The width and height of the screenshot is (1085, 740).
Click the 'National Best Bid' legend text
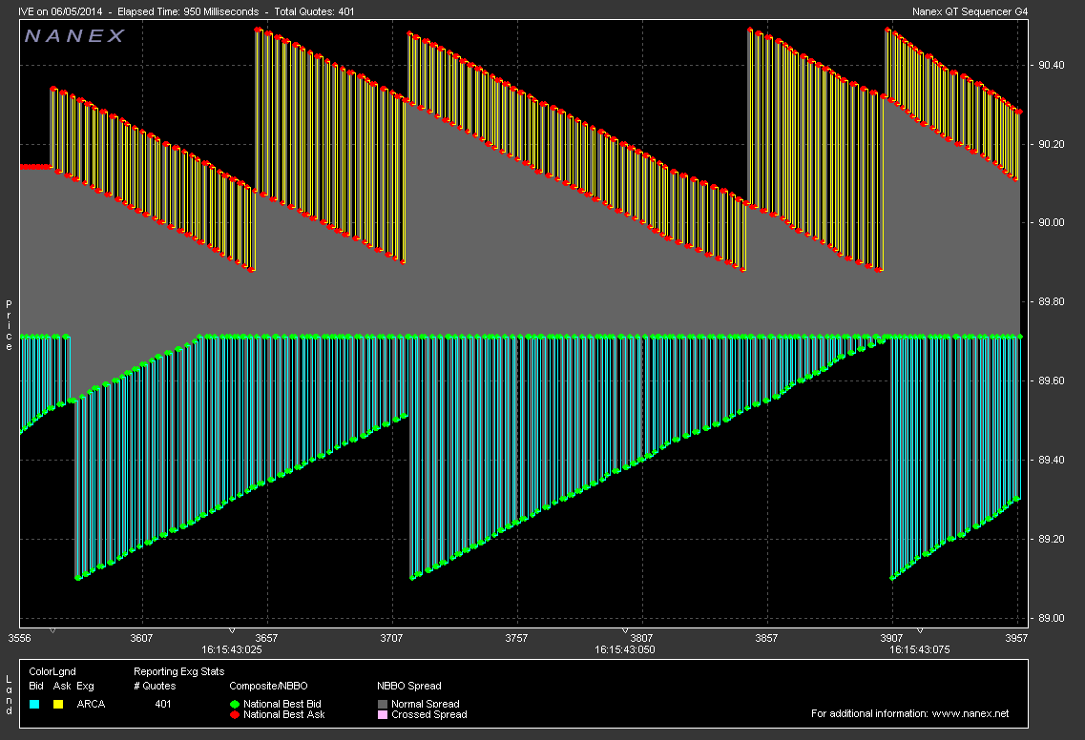(282, 704)
